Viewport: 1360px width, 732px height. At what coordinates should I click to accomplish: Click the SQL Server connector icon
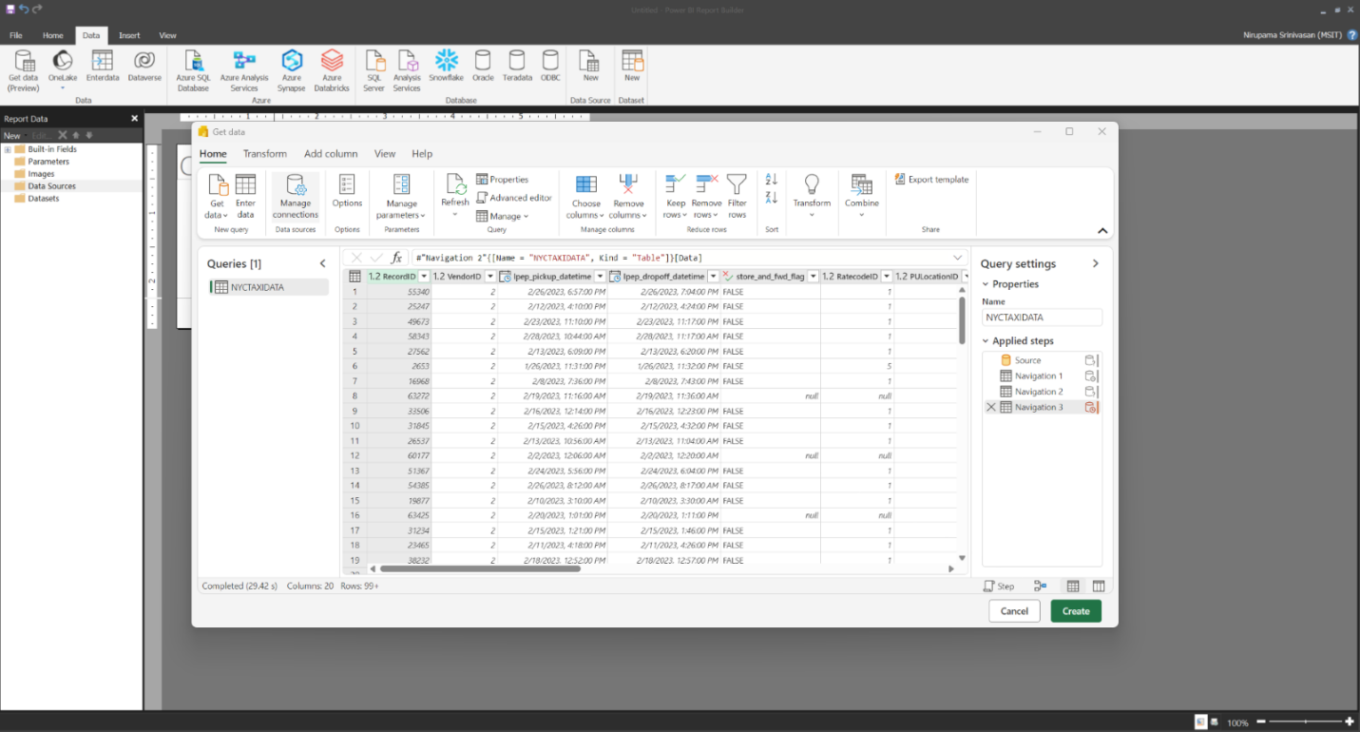(x=374, y=71)
